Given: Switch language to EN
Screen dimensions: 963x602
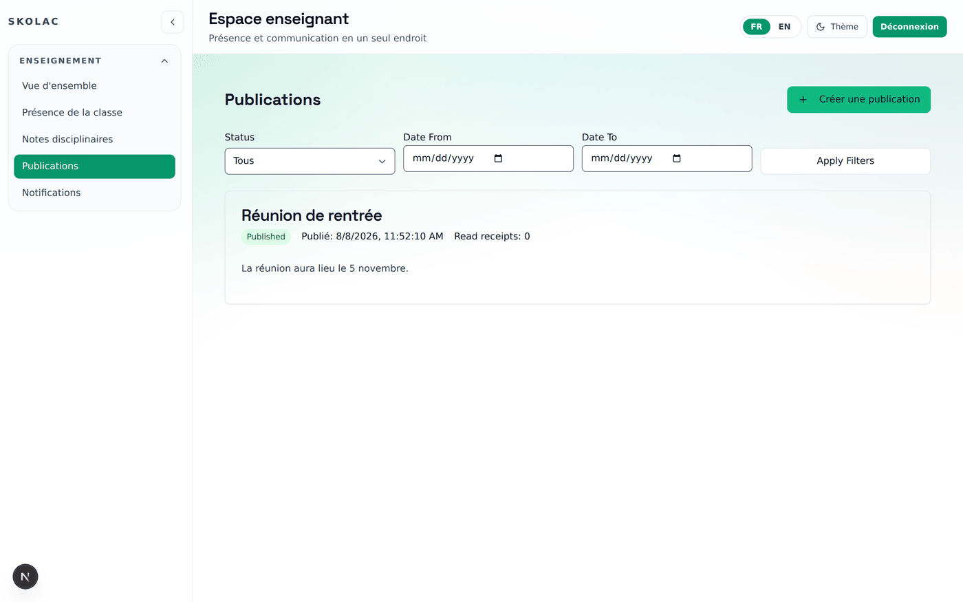Looking at the screenshot, I should (x=784, y=27).
